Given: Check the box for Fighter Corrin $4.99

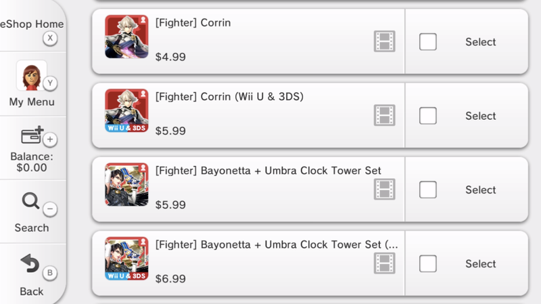Looking at the screenshot, I should pos(428,42).
